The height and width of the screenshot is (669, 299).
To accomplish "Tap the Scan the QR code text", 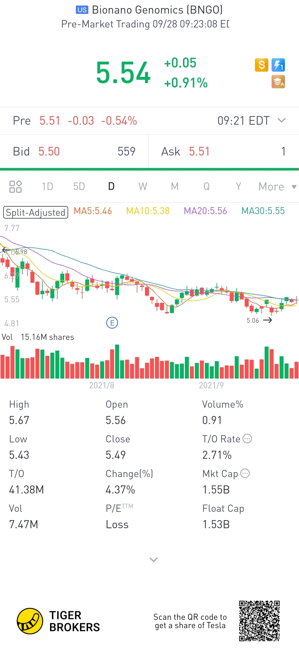I will (190, 621).
